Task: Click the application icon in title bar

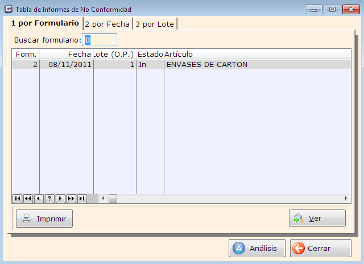Action: coord(9,9)
